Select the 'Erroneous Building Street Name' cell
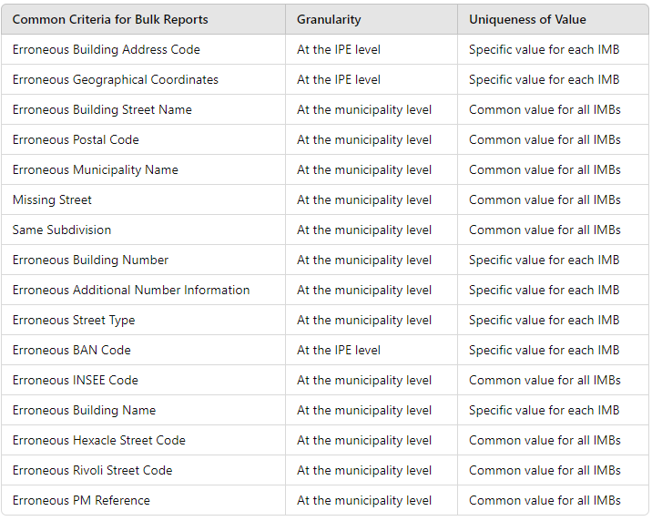 click(102, 109)
